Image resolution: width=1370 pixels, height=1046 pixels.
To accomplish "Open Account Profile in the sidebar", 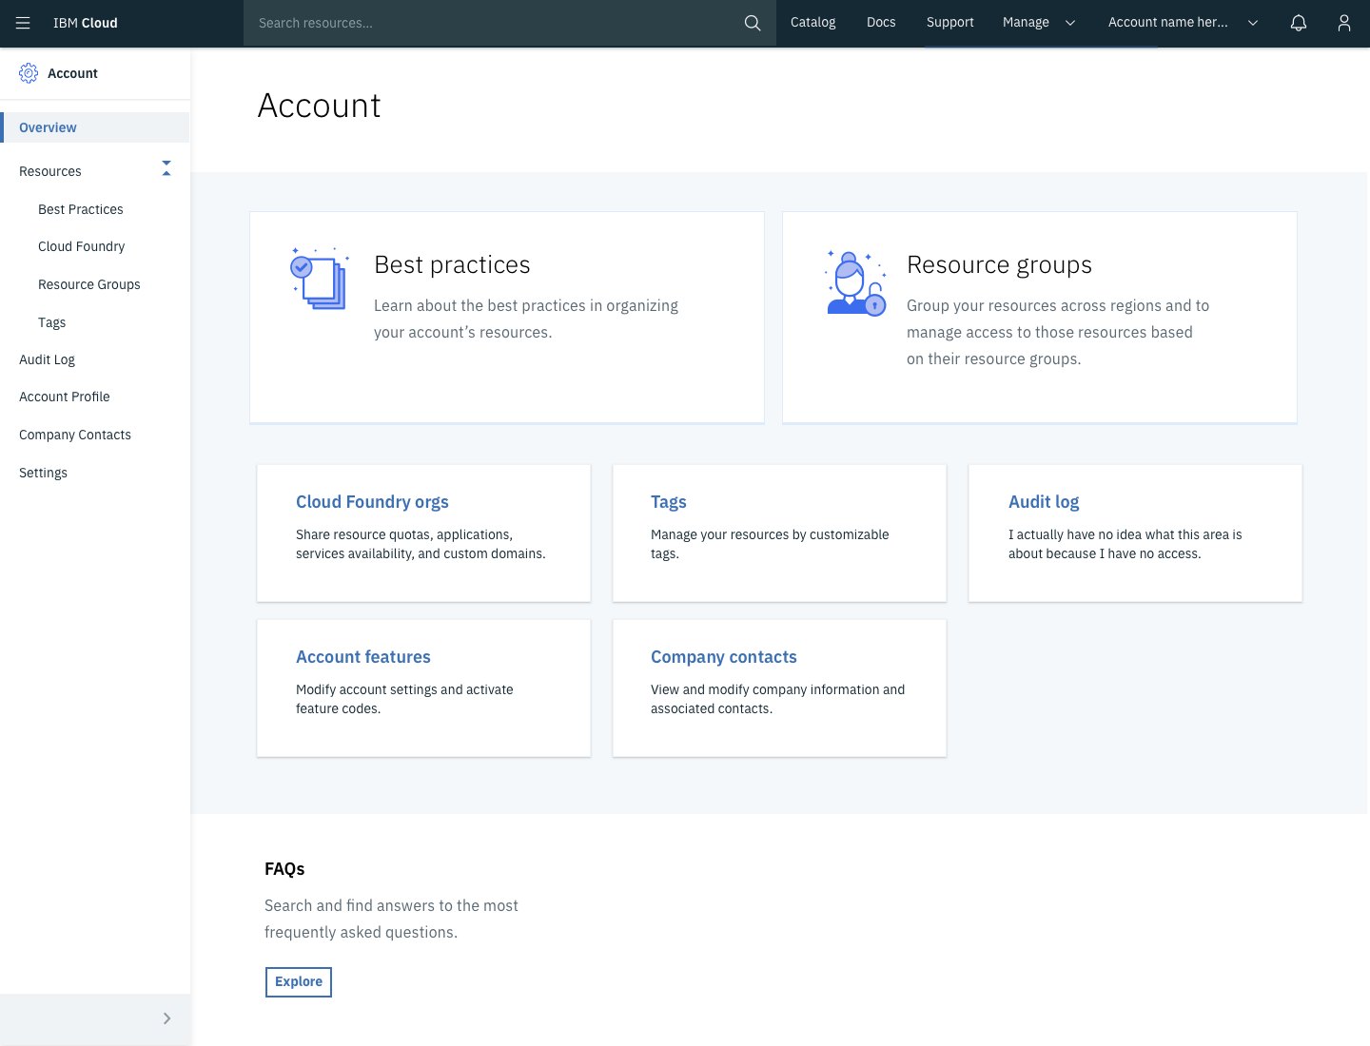I will (x=65, y=397).
